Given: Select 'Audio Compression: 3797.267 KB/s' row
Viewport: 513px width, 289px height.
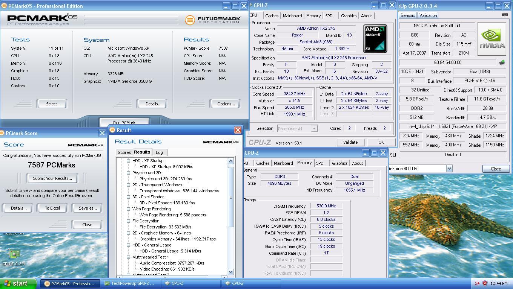Looking at the screenshot, I should 172,263.
